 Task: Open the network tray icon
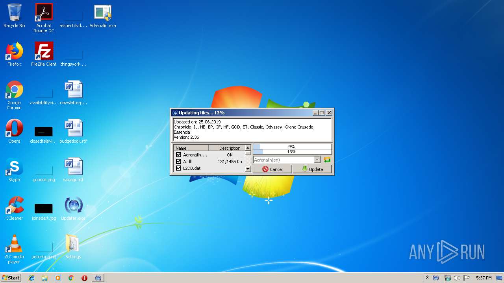coord(447,278)
